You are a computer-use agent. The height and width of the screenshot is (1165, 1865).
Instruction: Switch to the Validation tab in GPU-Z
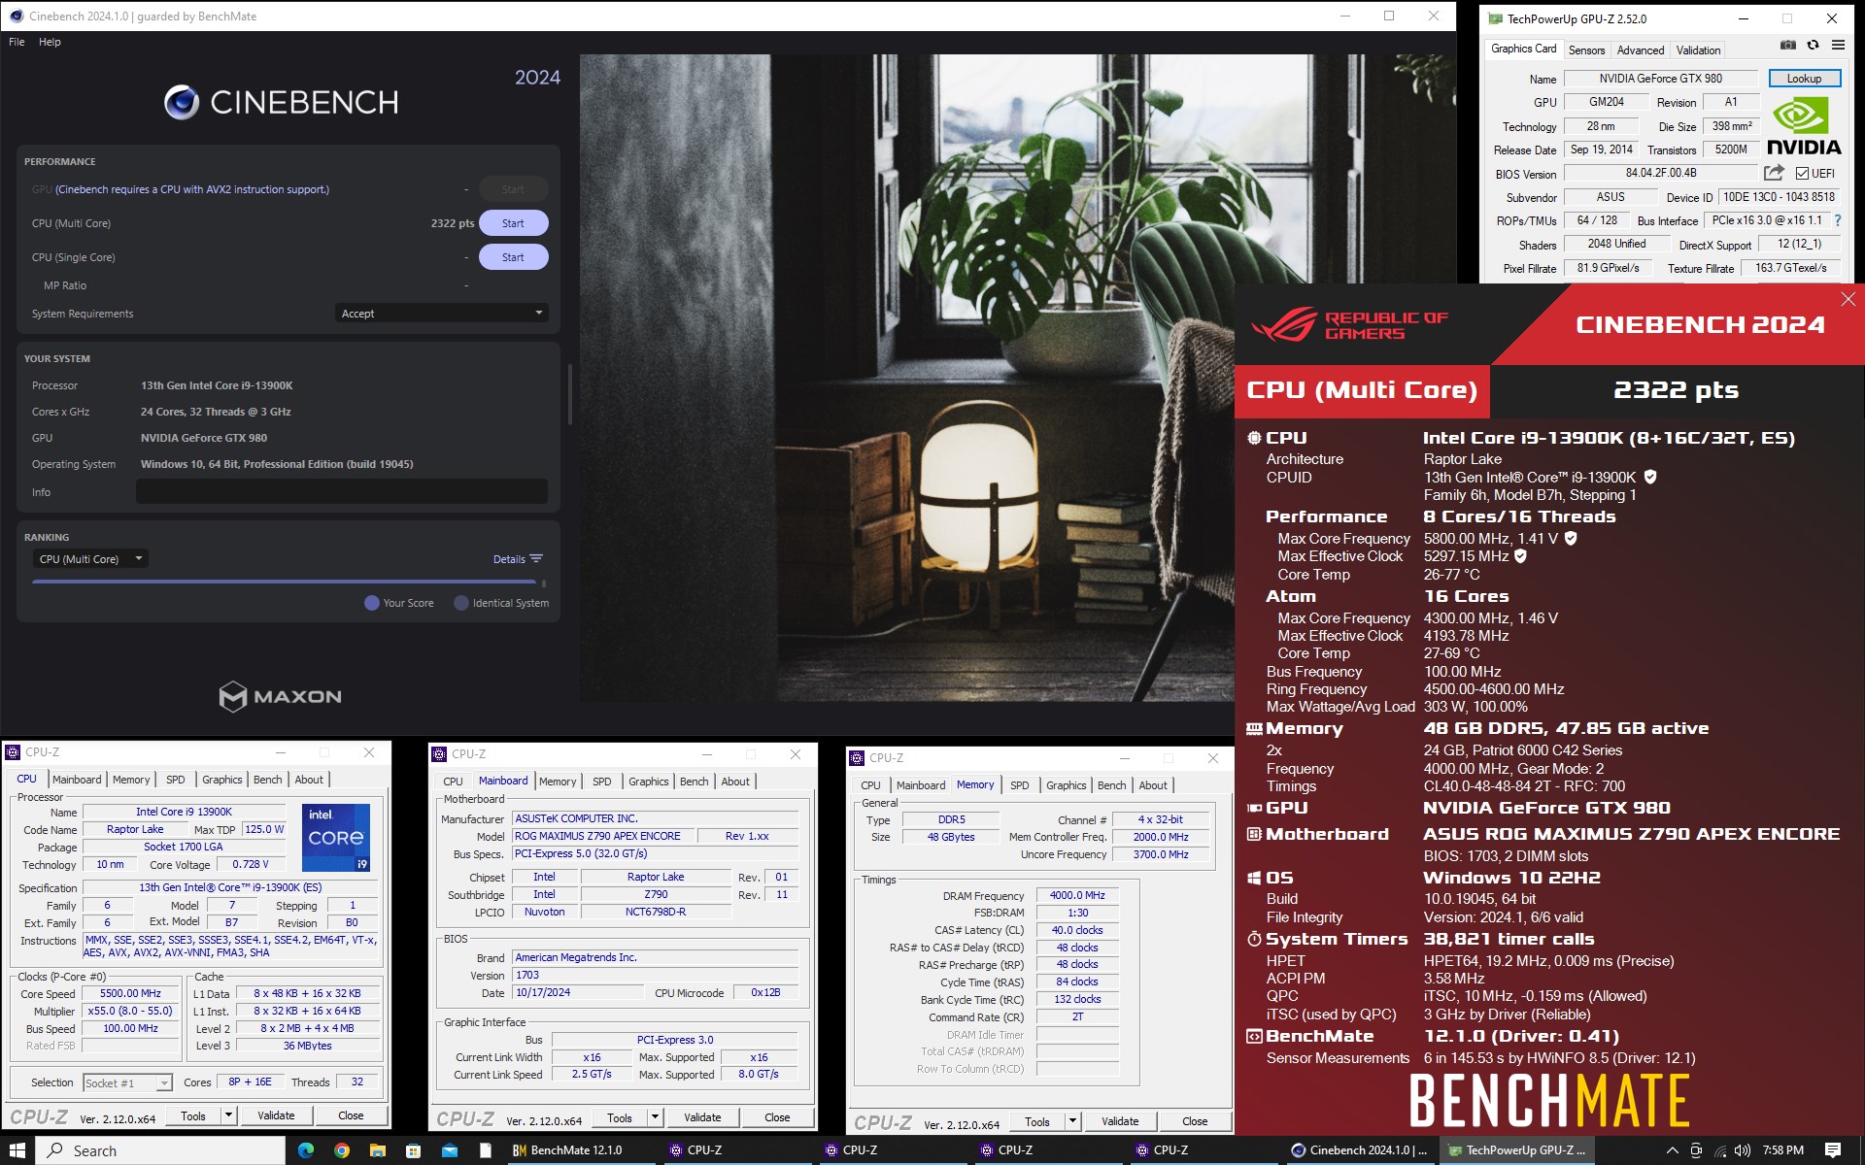point(1698,50)
